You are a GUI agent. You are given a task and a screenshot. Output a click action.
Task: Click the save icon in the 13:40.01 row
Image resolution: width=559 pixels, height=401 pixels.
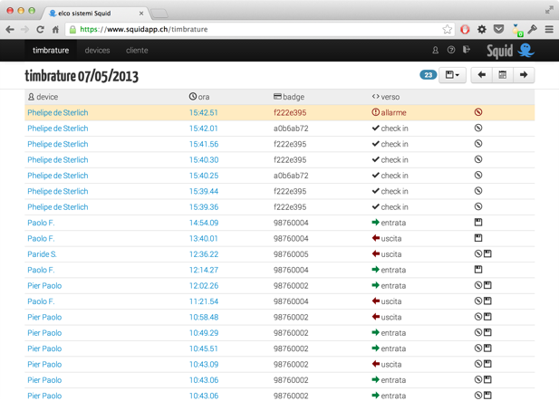(x=478, y=238)
